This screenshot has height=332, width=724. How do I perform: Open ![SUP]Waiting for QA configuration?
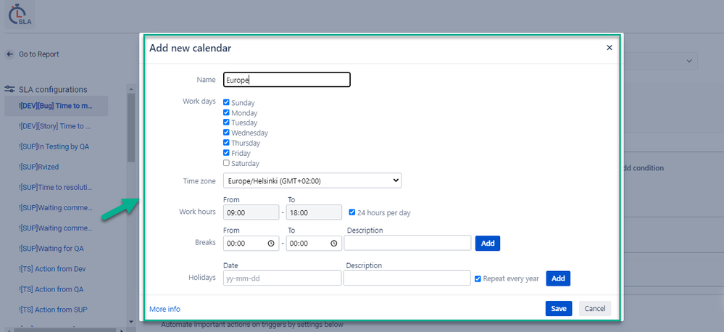[51, 249]
